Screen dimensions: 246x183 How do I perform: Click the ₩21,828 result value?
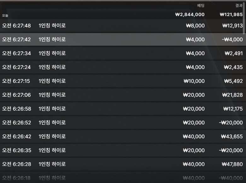(x=232, y=95)
